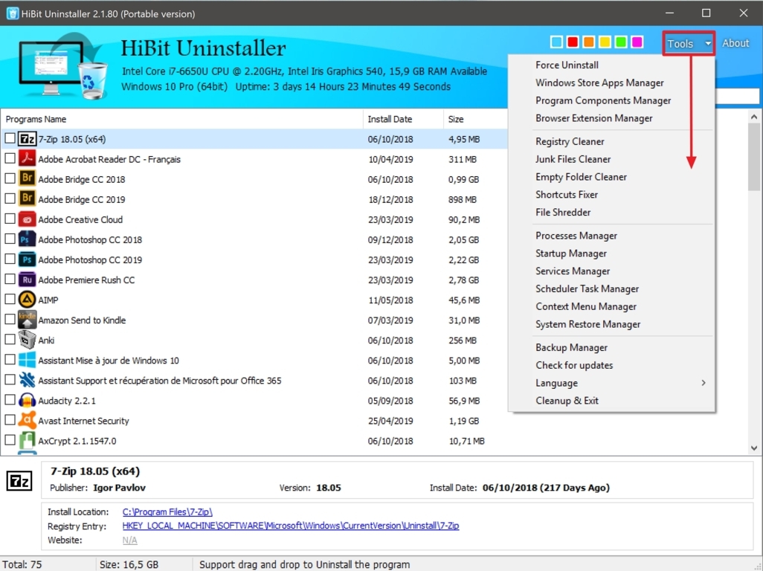Screen dimensions: 763x571
Task: Open Startup Manager
Action: (x=571, y=254)
